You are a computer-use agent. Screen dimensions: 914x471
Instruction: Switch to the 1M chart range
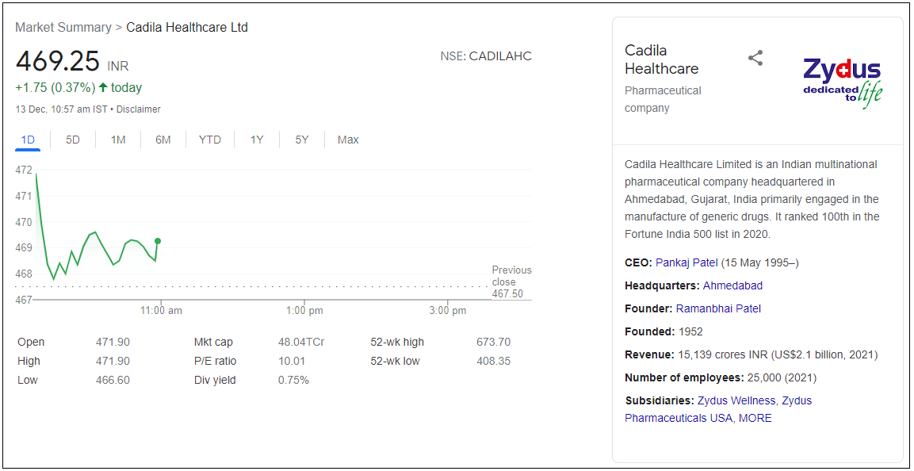click(x=118, y=140)
